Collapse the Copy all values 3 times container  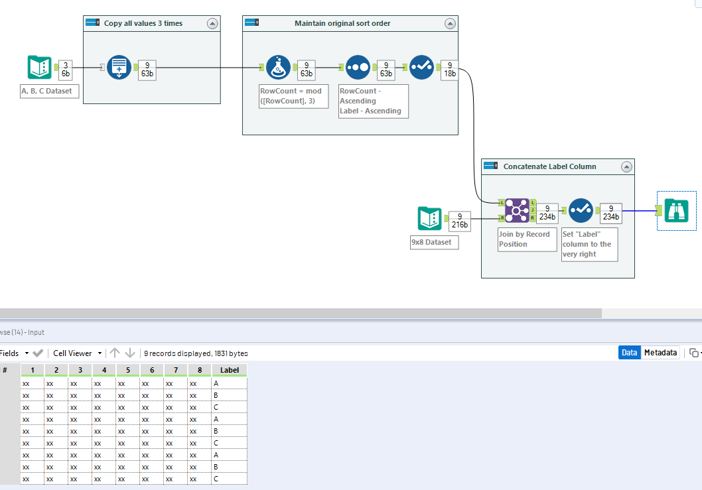(213, 22)
